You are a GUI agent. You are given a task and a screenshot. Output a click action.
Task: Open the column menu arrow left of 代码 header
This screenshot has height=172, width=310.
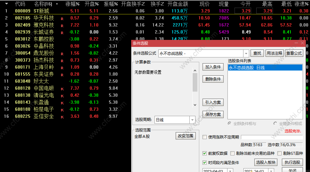pos(6,4)
